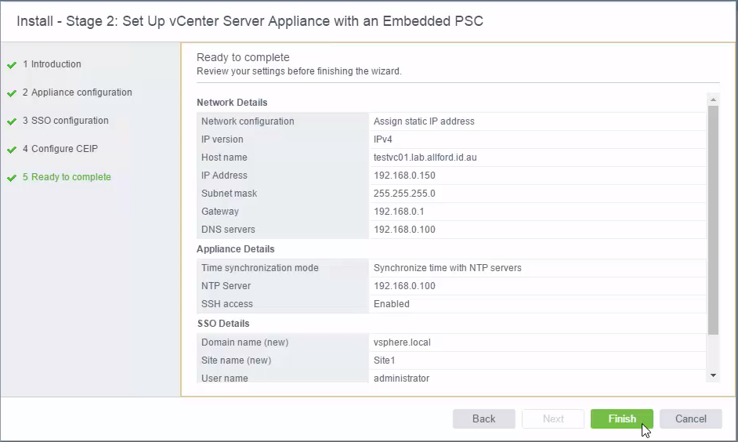
Task: Go to step 3 SSO configuration
Action: (x=66, y=121)
